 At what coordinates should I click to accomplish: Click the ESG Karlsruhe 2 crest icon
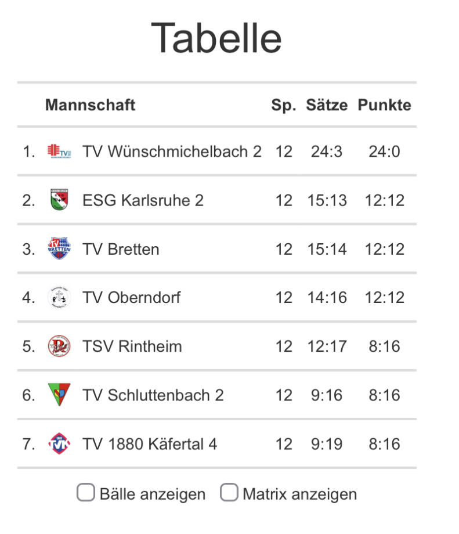[59, 200]
